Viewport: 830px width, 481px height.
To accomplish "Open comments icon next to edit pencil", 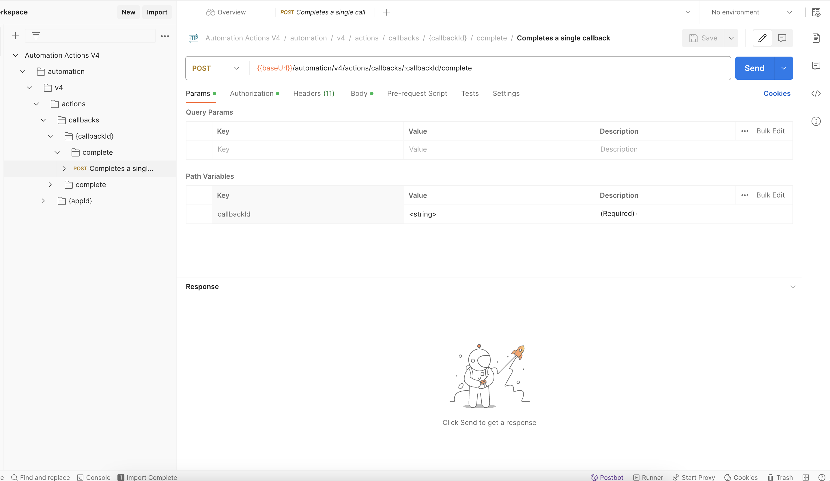I will 782,38.
